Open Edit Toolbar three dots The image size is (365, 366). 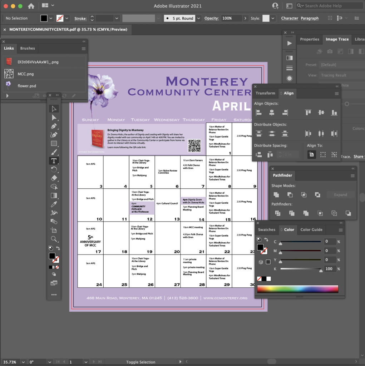pos(54,295)
